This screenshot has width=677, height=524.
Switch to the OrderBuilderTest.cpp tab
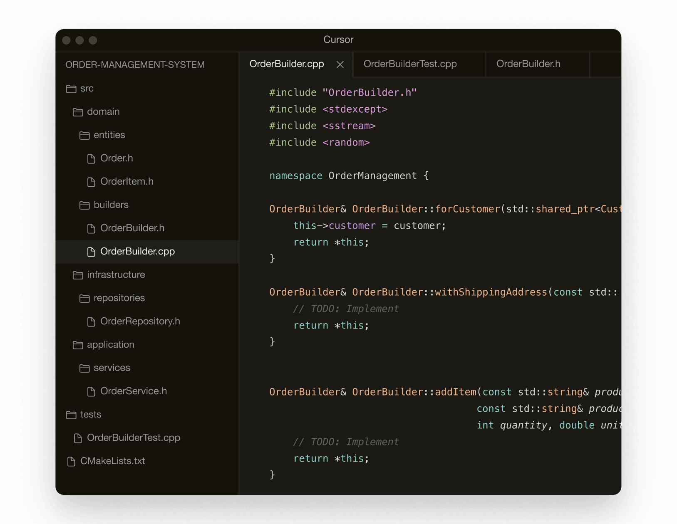pyautogui.click(x=419, y=64)
